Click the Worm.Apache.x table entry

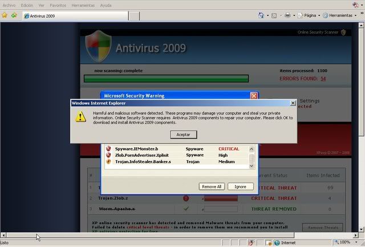(117, 209)
